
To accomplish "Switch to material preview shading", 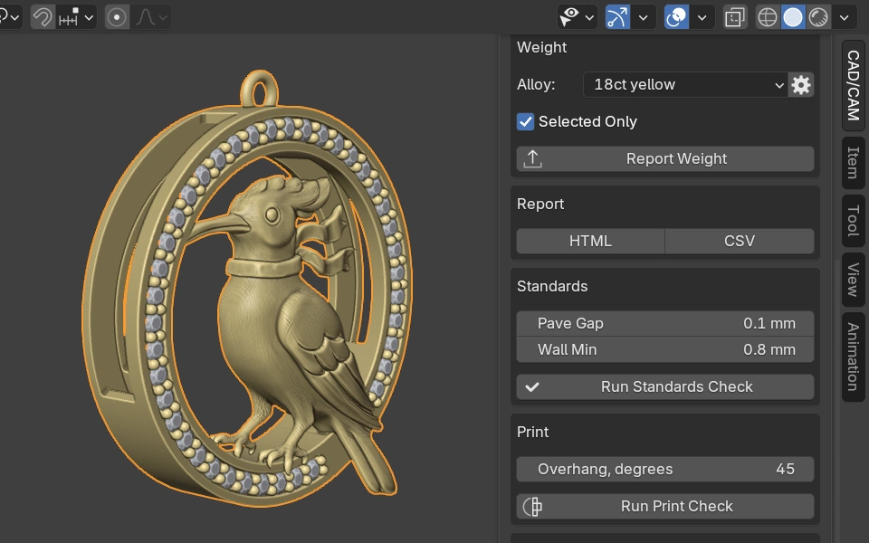I will point(818,17).
